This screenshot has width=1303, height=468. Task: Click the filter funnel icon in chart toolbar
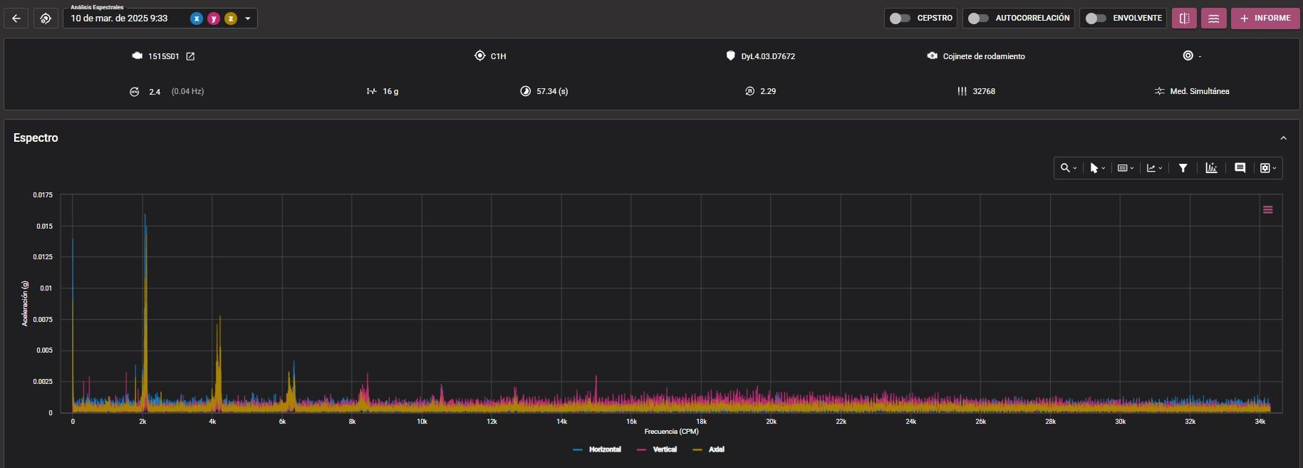pyautogui.click(x=1183, y=168)
